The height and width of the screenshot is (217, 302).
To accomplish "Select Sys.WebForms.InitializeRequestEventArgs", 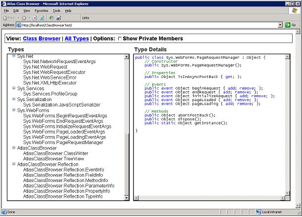I will (67, 126).
